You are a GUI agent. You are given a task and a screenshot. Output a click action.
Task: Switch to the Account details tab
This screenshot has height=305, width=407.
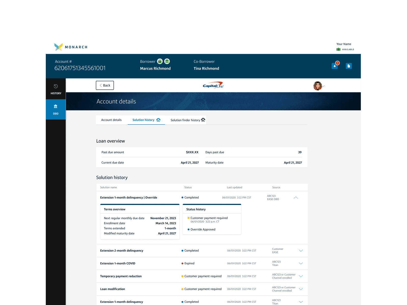111,120
